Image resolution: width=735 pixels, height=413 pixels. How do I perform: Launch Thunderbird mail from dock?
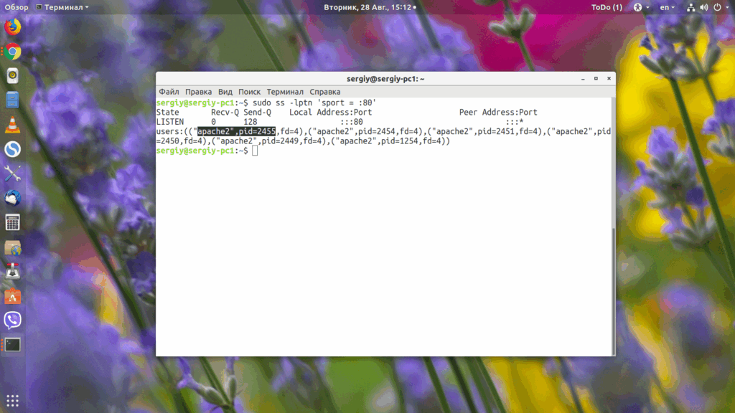click(x=13, y=198)
